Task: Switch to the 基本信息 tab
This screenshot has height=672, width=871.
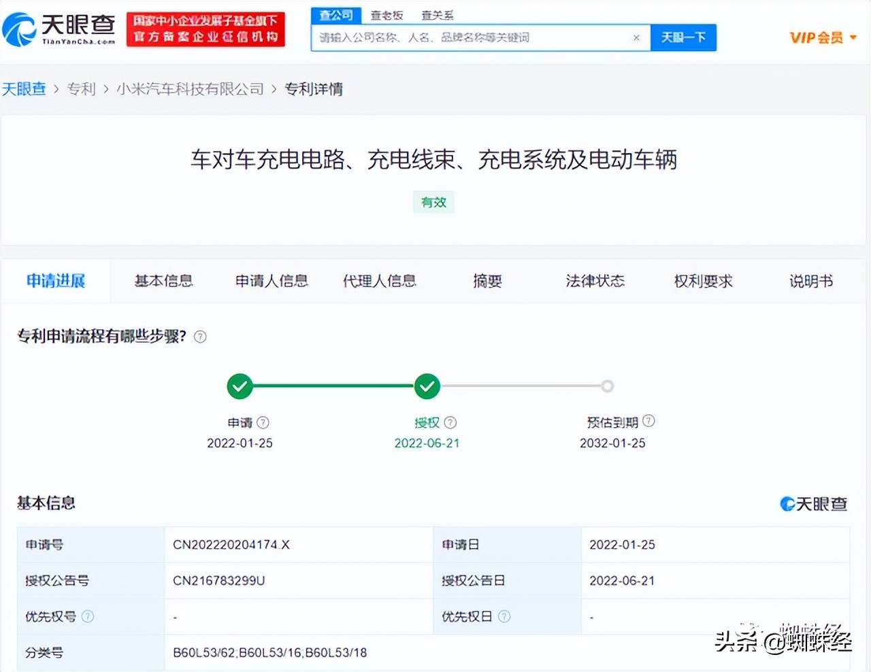Action: tap(163, 281)
